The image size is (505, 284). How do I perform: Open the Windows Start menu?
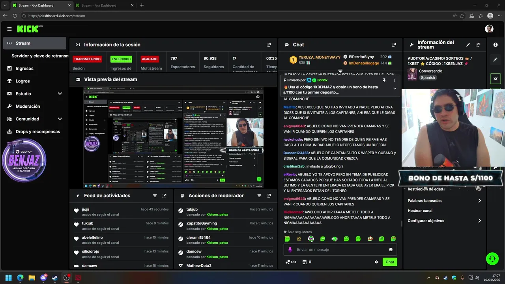click(8, 278)
